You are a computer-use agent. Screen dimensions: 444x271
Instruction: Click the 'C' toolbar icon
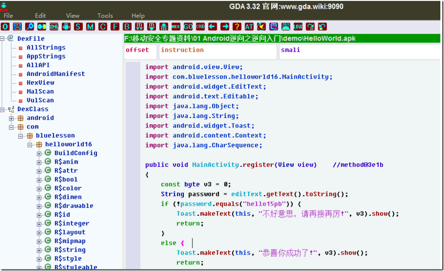click(102, 27)
